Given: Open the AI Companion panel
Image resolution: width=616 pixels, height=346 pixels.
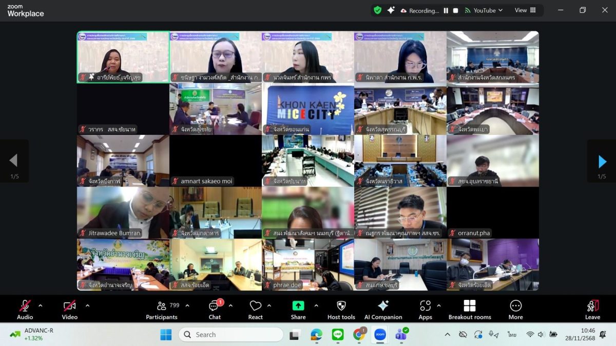Looking at the screenshot, I should [383, 310].
